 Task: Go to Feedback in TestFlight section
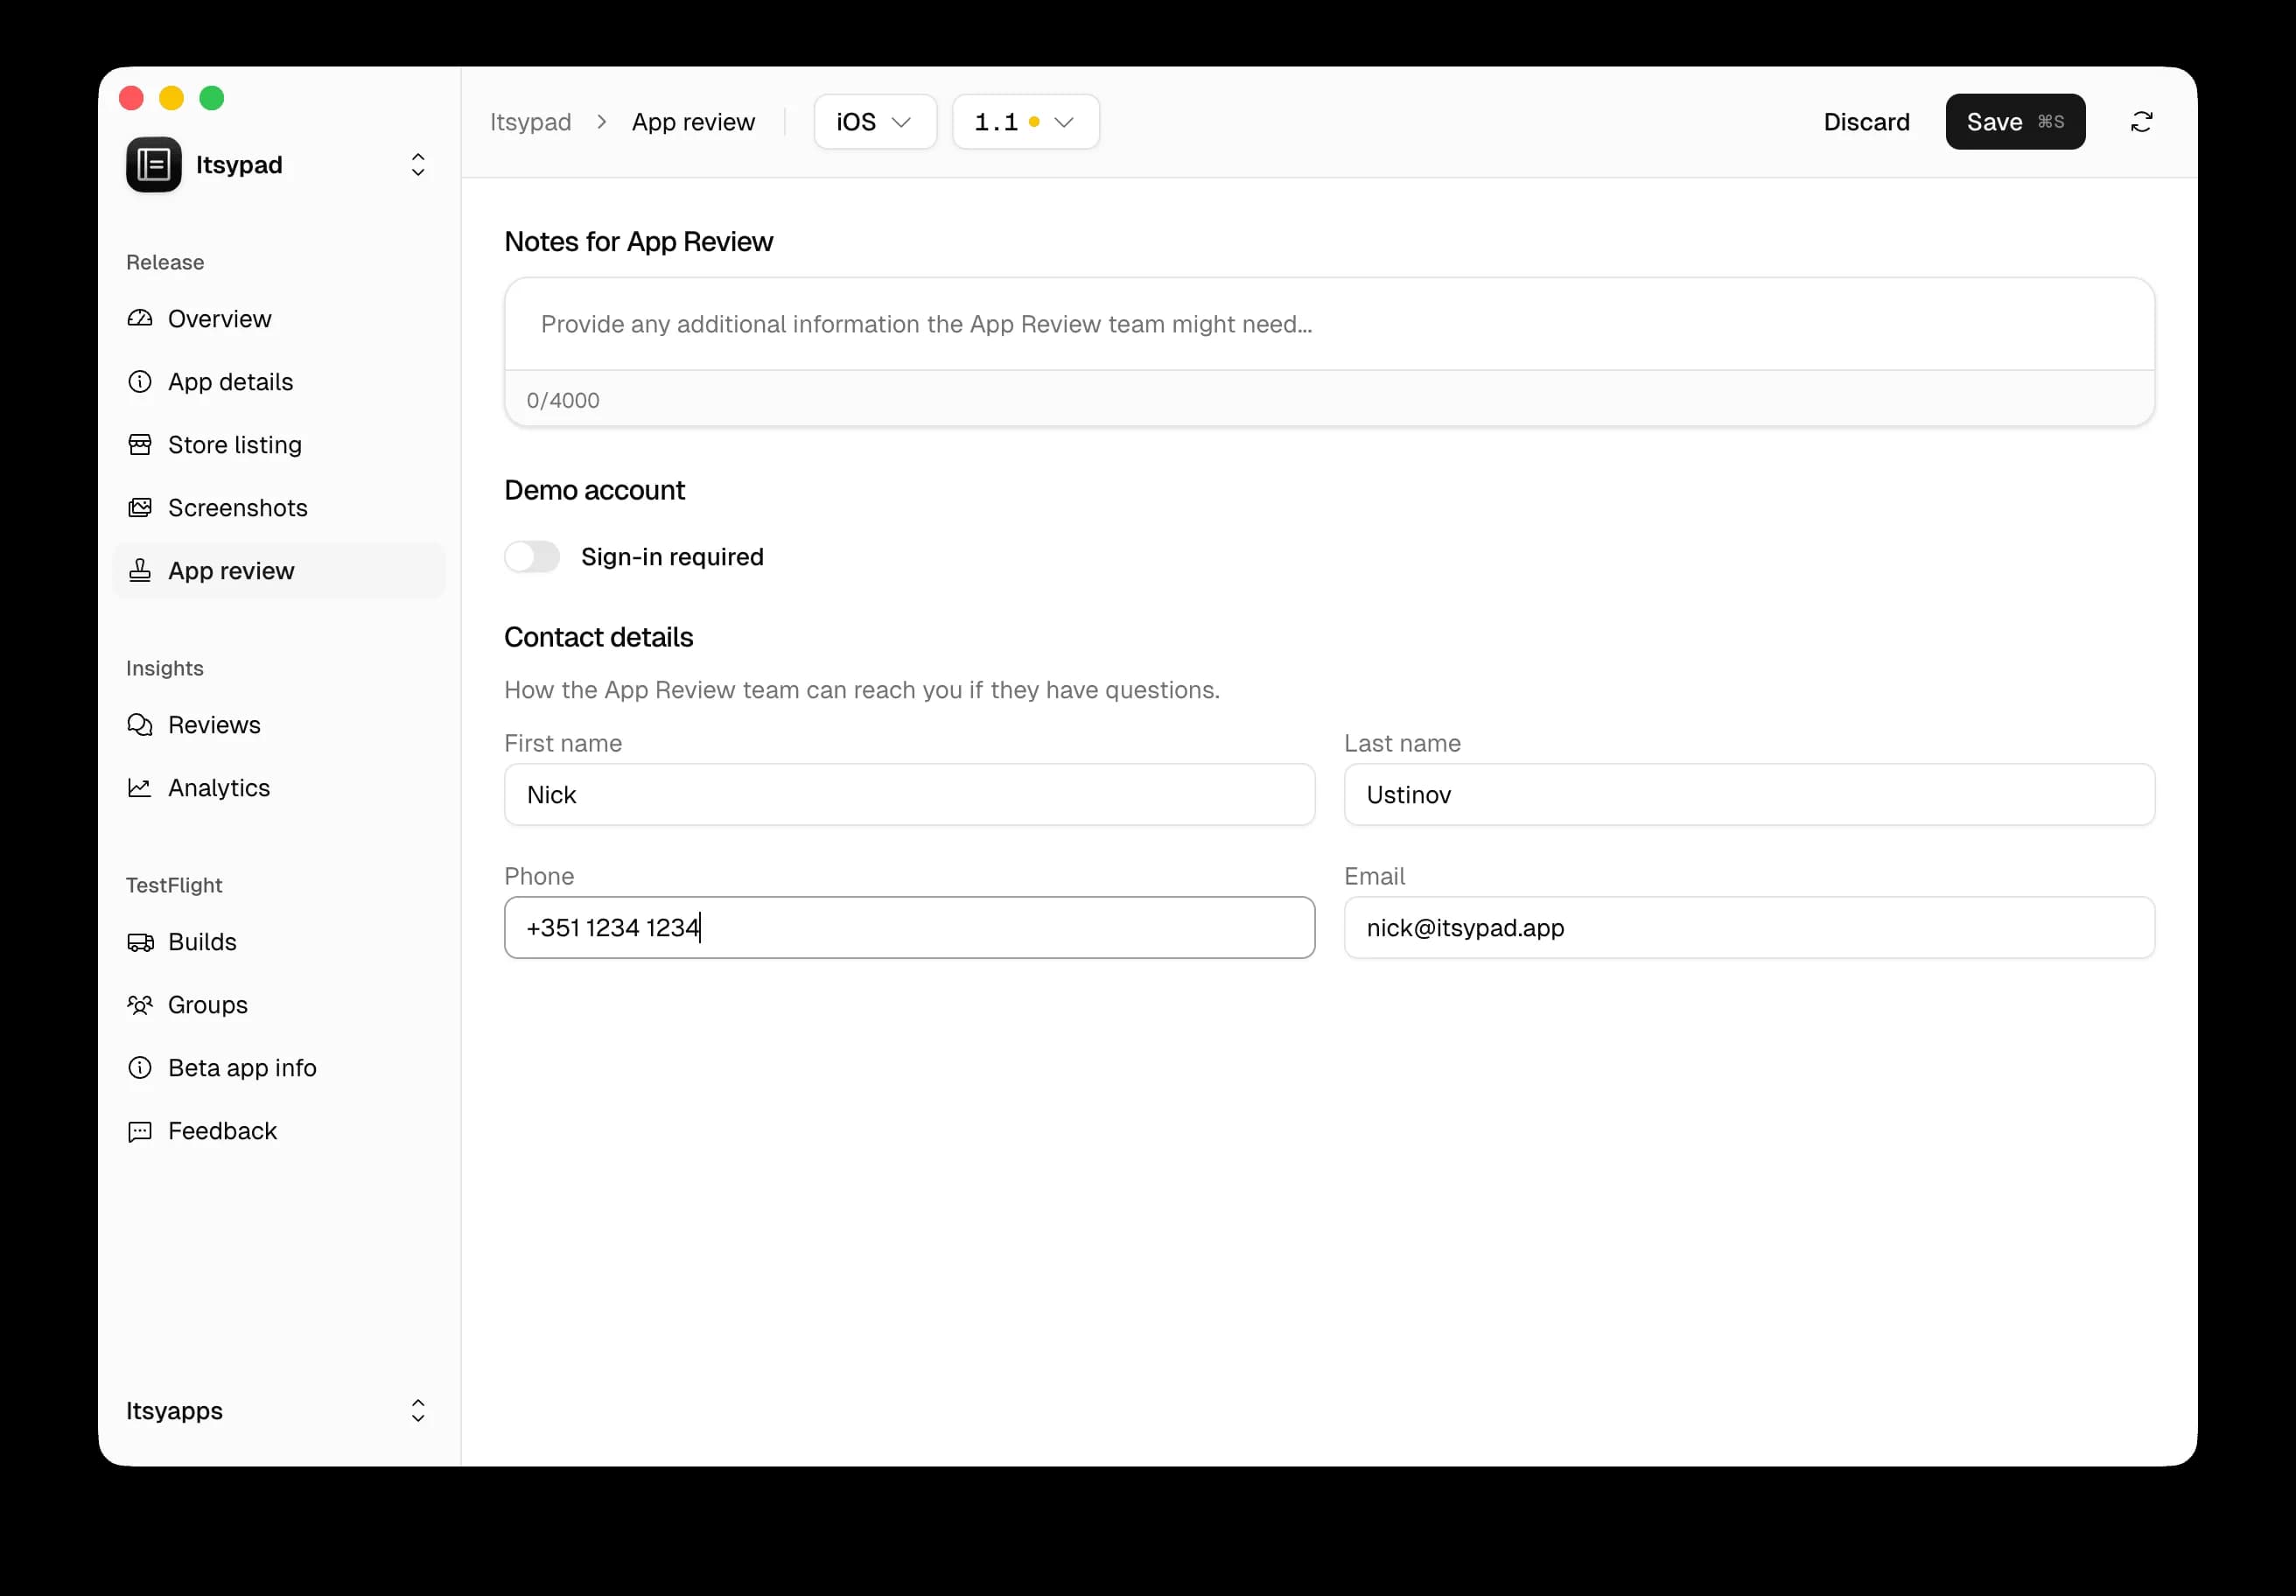point(141,1131)
